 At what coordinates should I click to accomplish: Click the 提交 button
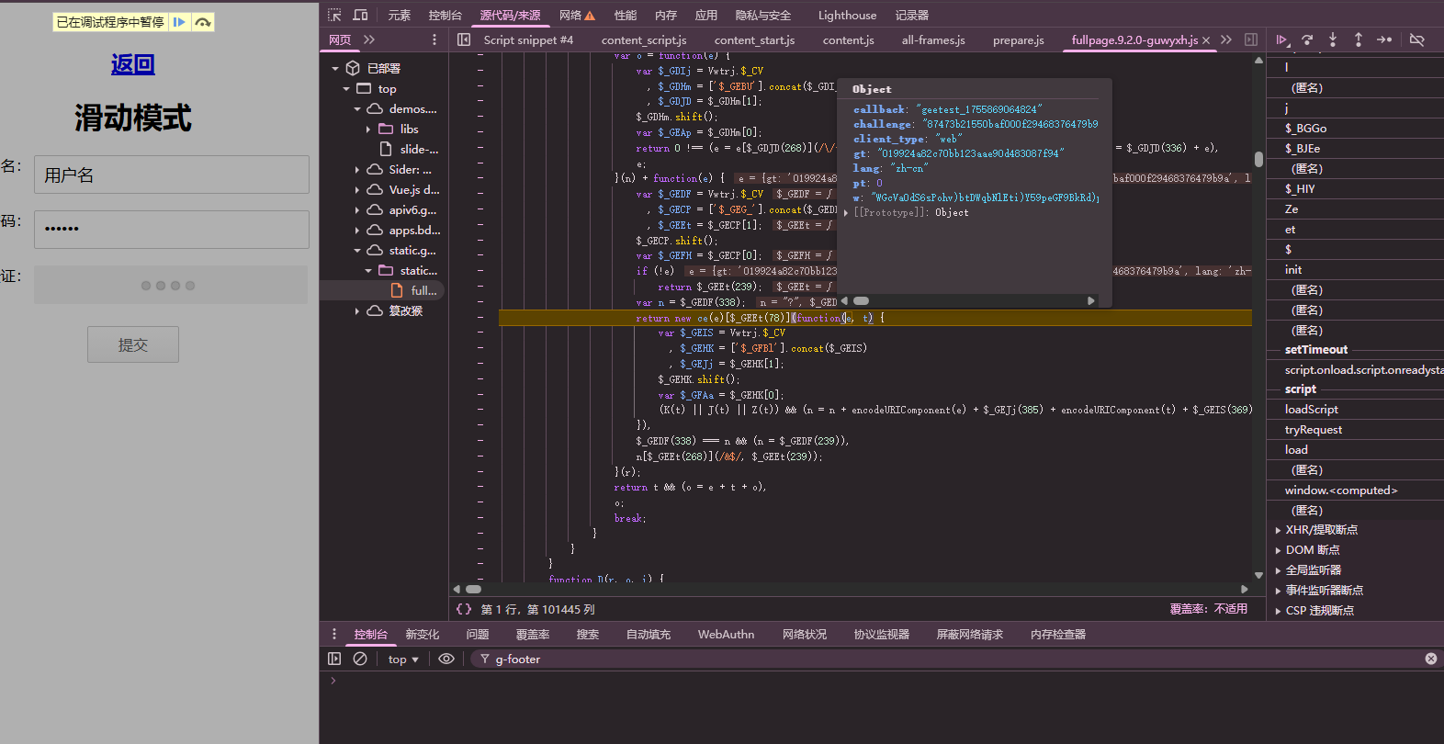pos(133,344)
